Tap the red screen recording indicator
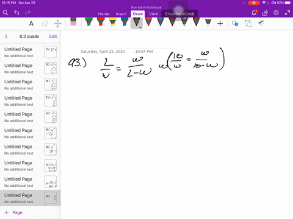The width and height of the screenshot is (293, 219). (x=254, y=3)
